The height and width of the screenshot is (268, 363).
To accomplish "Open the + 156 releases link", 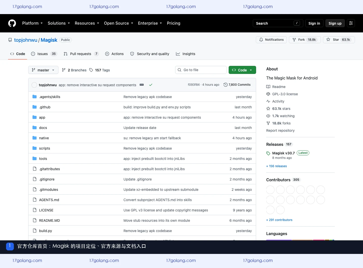I will (277, 166).
